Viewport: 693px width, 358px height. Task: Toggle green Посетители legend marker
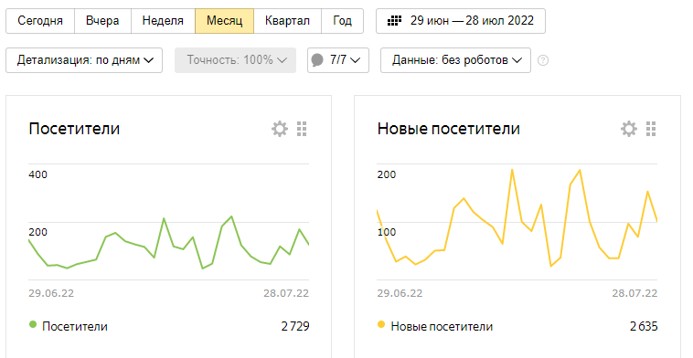[33, 325]
